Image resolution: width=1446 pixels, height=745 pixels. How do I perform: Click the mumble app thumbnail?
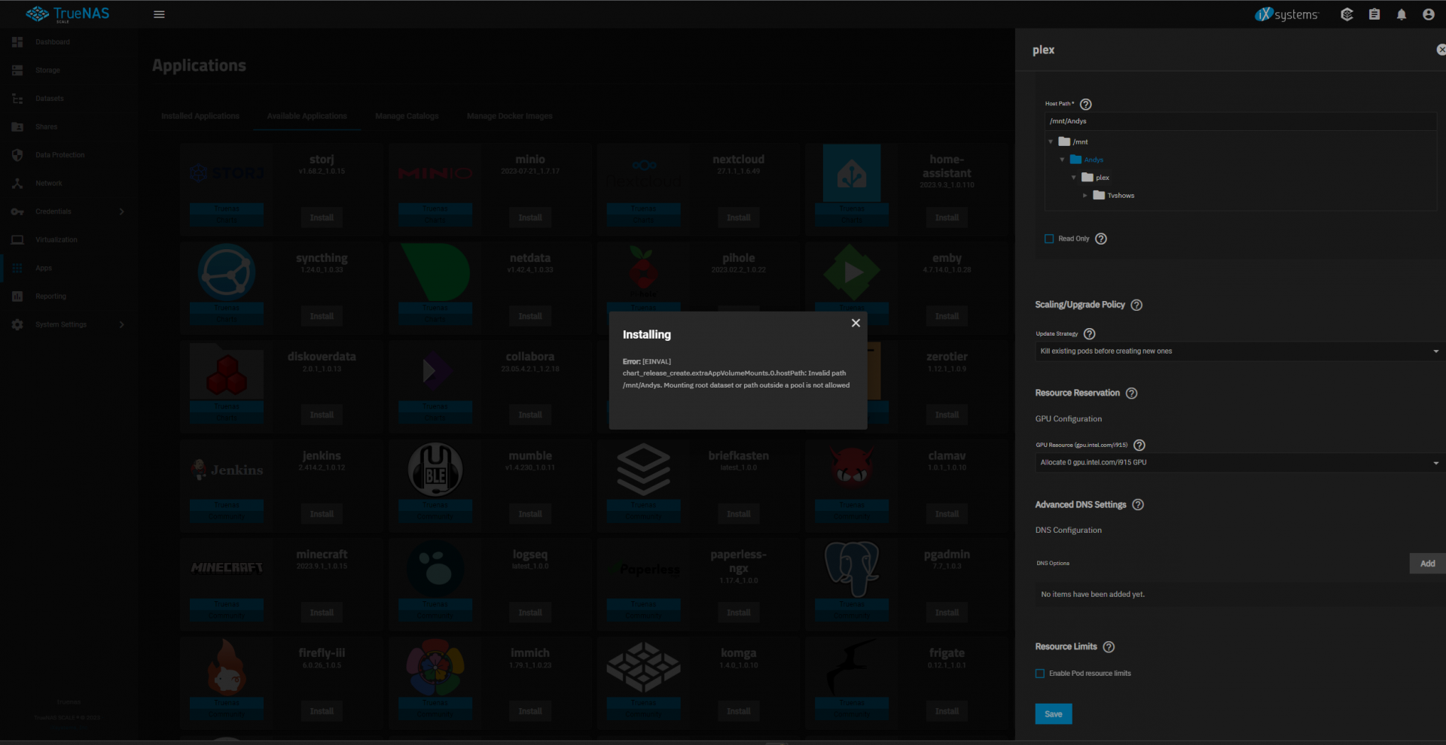point(435,470)
